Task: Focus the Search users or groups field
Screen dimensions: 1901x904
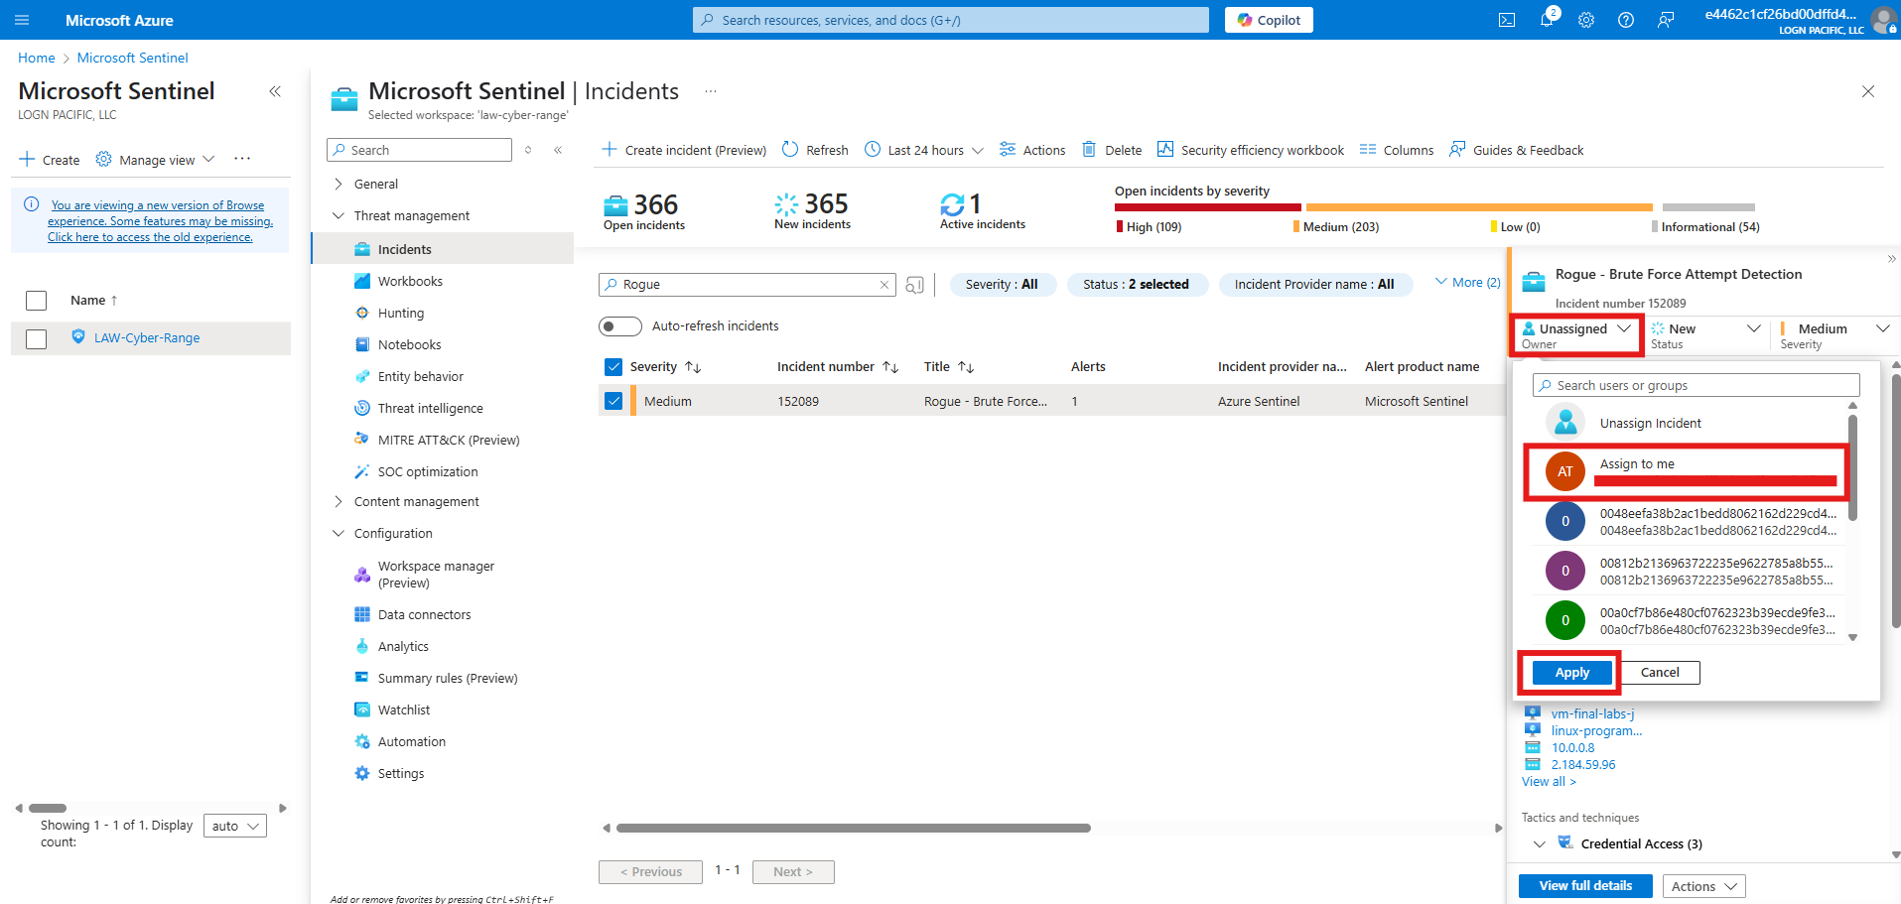Action: (1697, 386)
